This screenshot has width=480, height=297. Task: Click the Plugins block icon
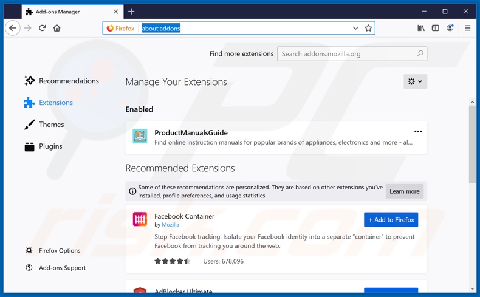(29, 146)
